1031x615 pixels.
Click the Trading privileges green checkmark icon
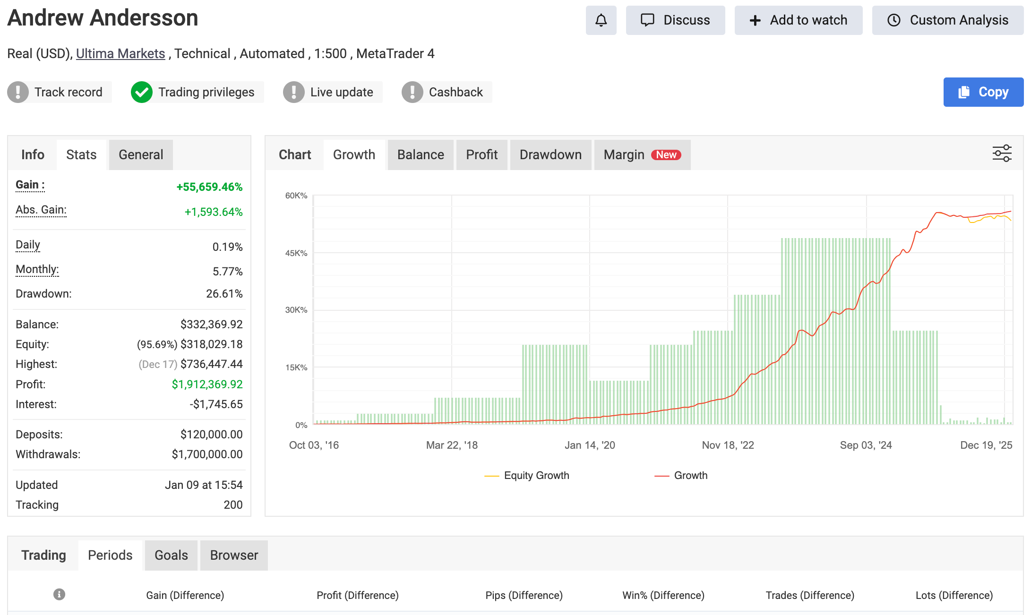pos(142,92)
